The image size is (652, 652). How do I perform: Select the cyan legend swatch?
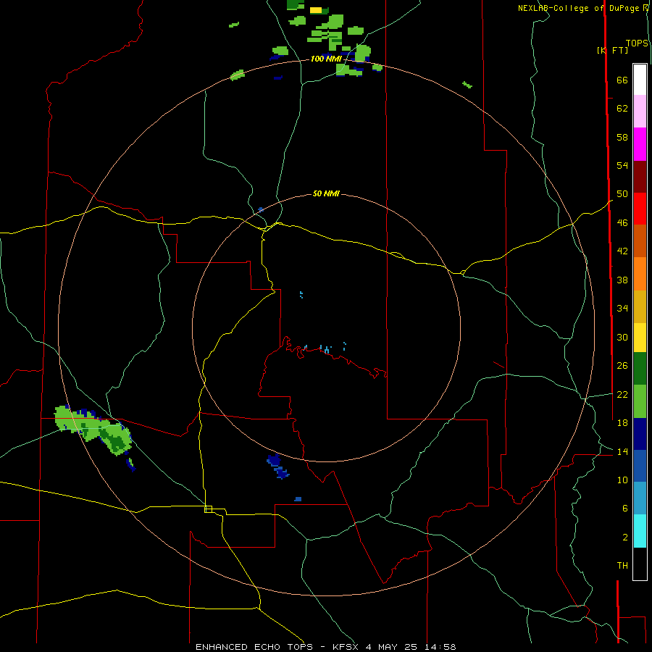[640, 531]
